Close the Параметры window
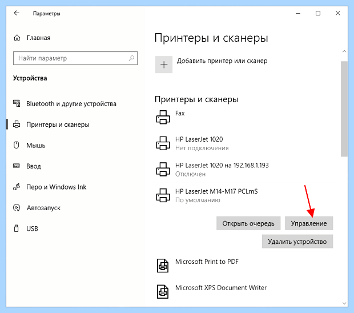Screen dimensions: 354x313 pyautogui.click(x=338, y=13)
